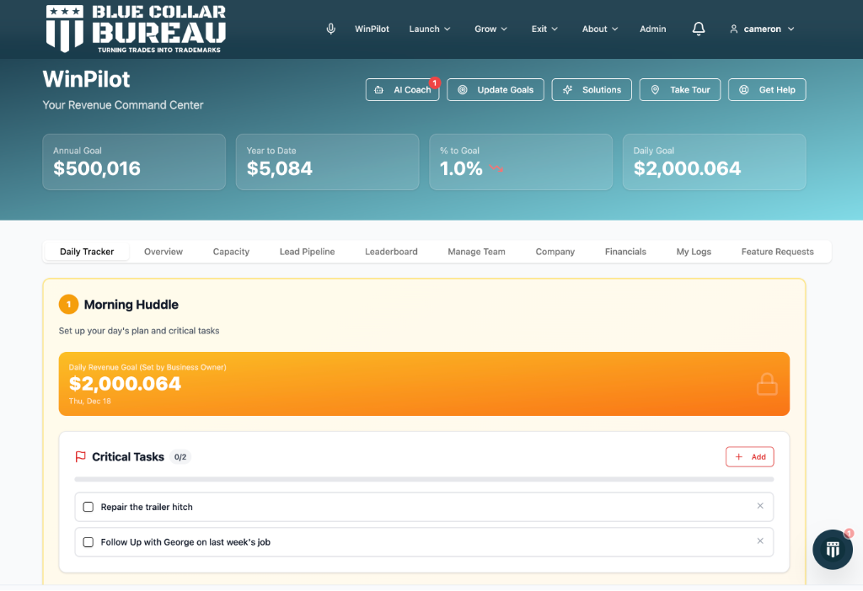863x591 pixels.
Task: Open the floating chat widget
Action: (x=833, y=549)
